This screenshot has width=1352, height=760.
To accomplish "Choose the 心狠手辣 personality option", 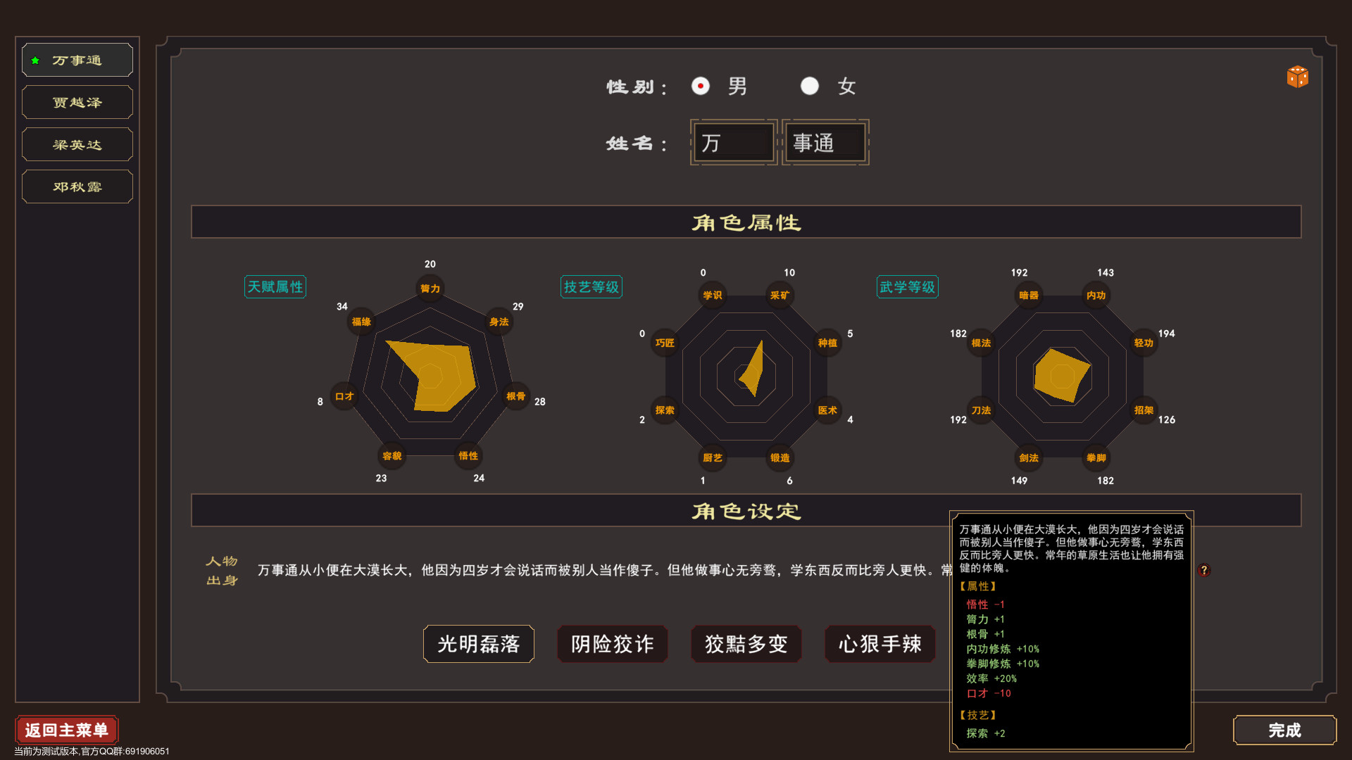I will 880,644.
